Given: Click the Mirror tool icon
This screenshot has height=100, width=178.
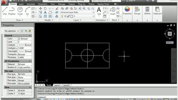Looking at the screenshot, I should pyautogui.click(x=45, y=12).
